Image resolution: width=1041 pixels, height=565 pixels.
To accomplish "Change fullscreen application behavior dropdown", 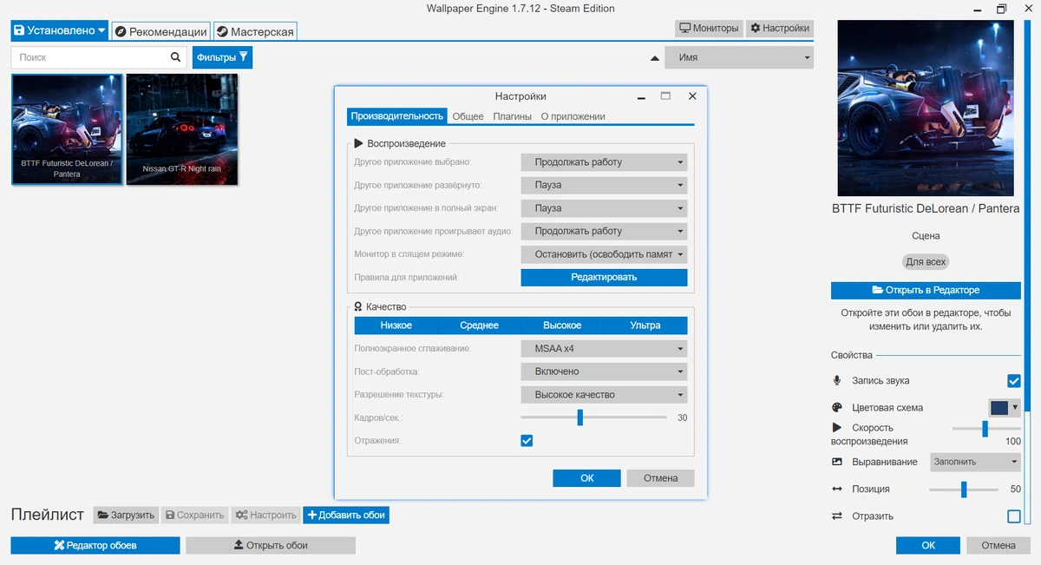I will click(604, 208).
